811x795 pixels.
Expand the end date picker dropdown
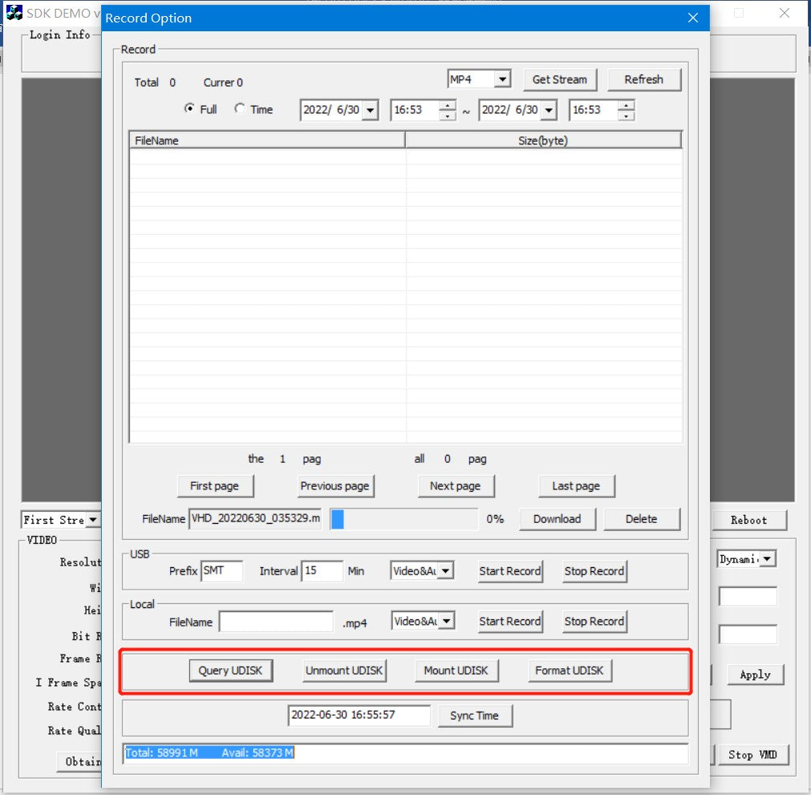coord(548,111)
